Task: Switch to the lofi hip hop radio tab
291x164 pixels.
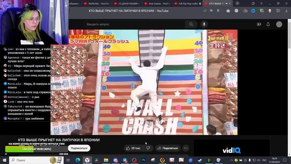Action: [187, 4]
